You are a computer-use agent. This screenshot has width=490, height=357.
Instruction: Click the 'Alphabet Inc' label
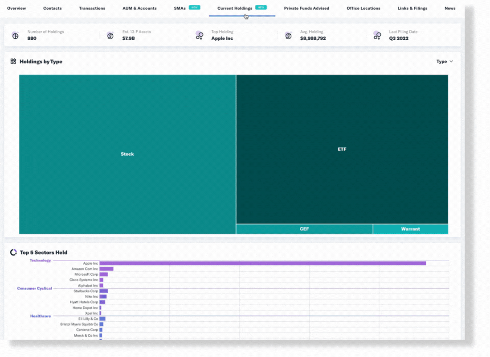tap(88, 286)
